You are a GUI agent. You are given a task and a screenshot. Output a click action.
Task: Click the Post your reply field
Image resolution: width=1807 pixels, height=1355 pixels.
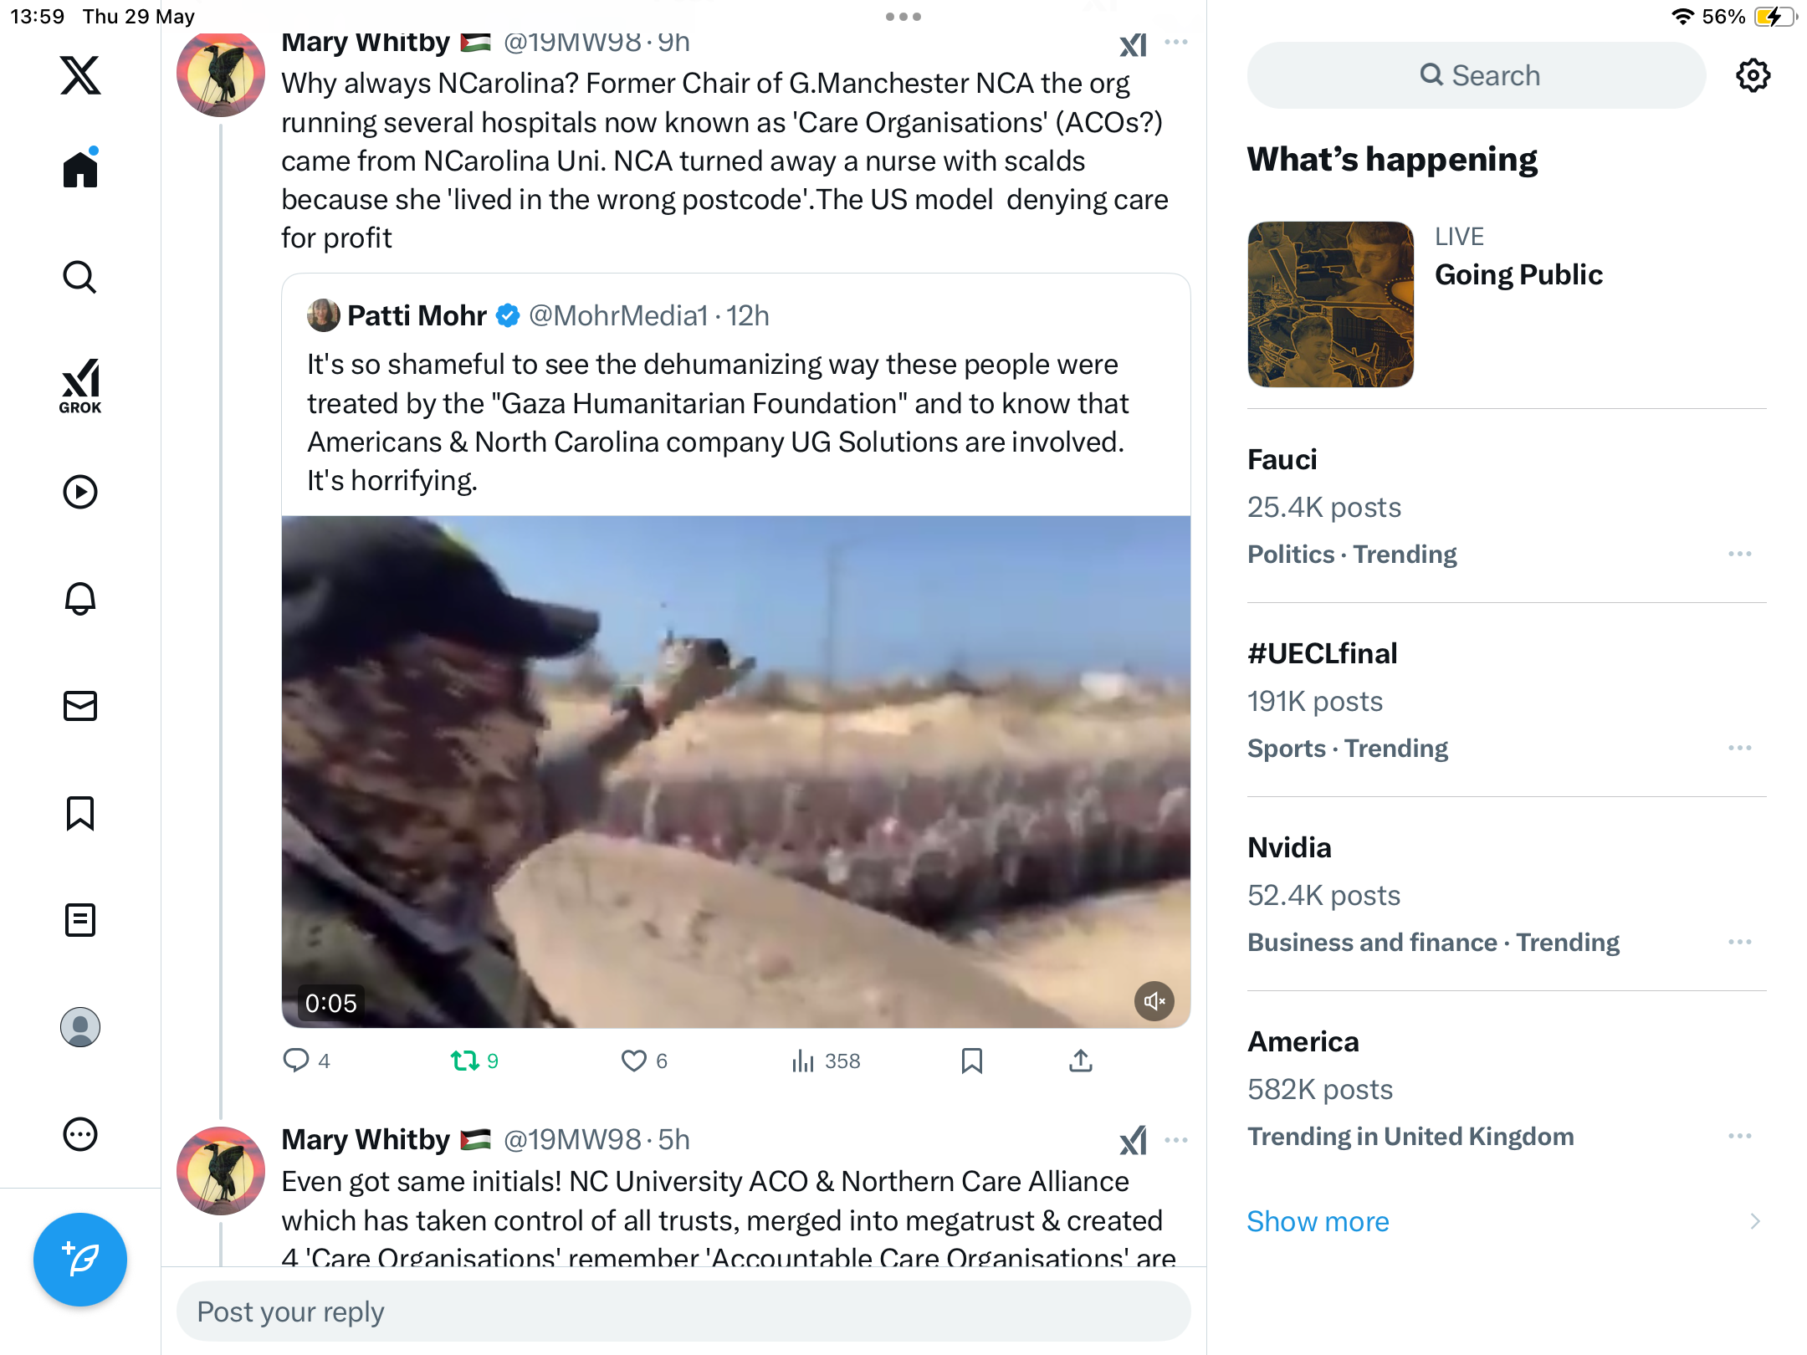tap(683, 1312)
